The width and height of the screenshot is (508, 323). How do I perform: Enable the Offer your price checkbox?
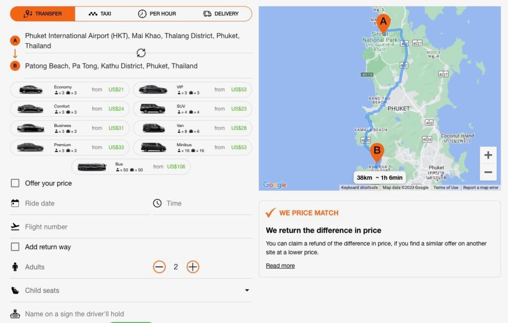pyautogui.click(x=15, y=183)
